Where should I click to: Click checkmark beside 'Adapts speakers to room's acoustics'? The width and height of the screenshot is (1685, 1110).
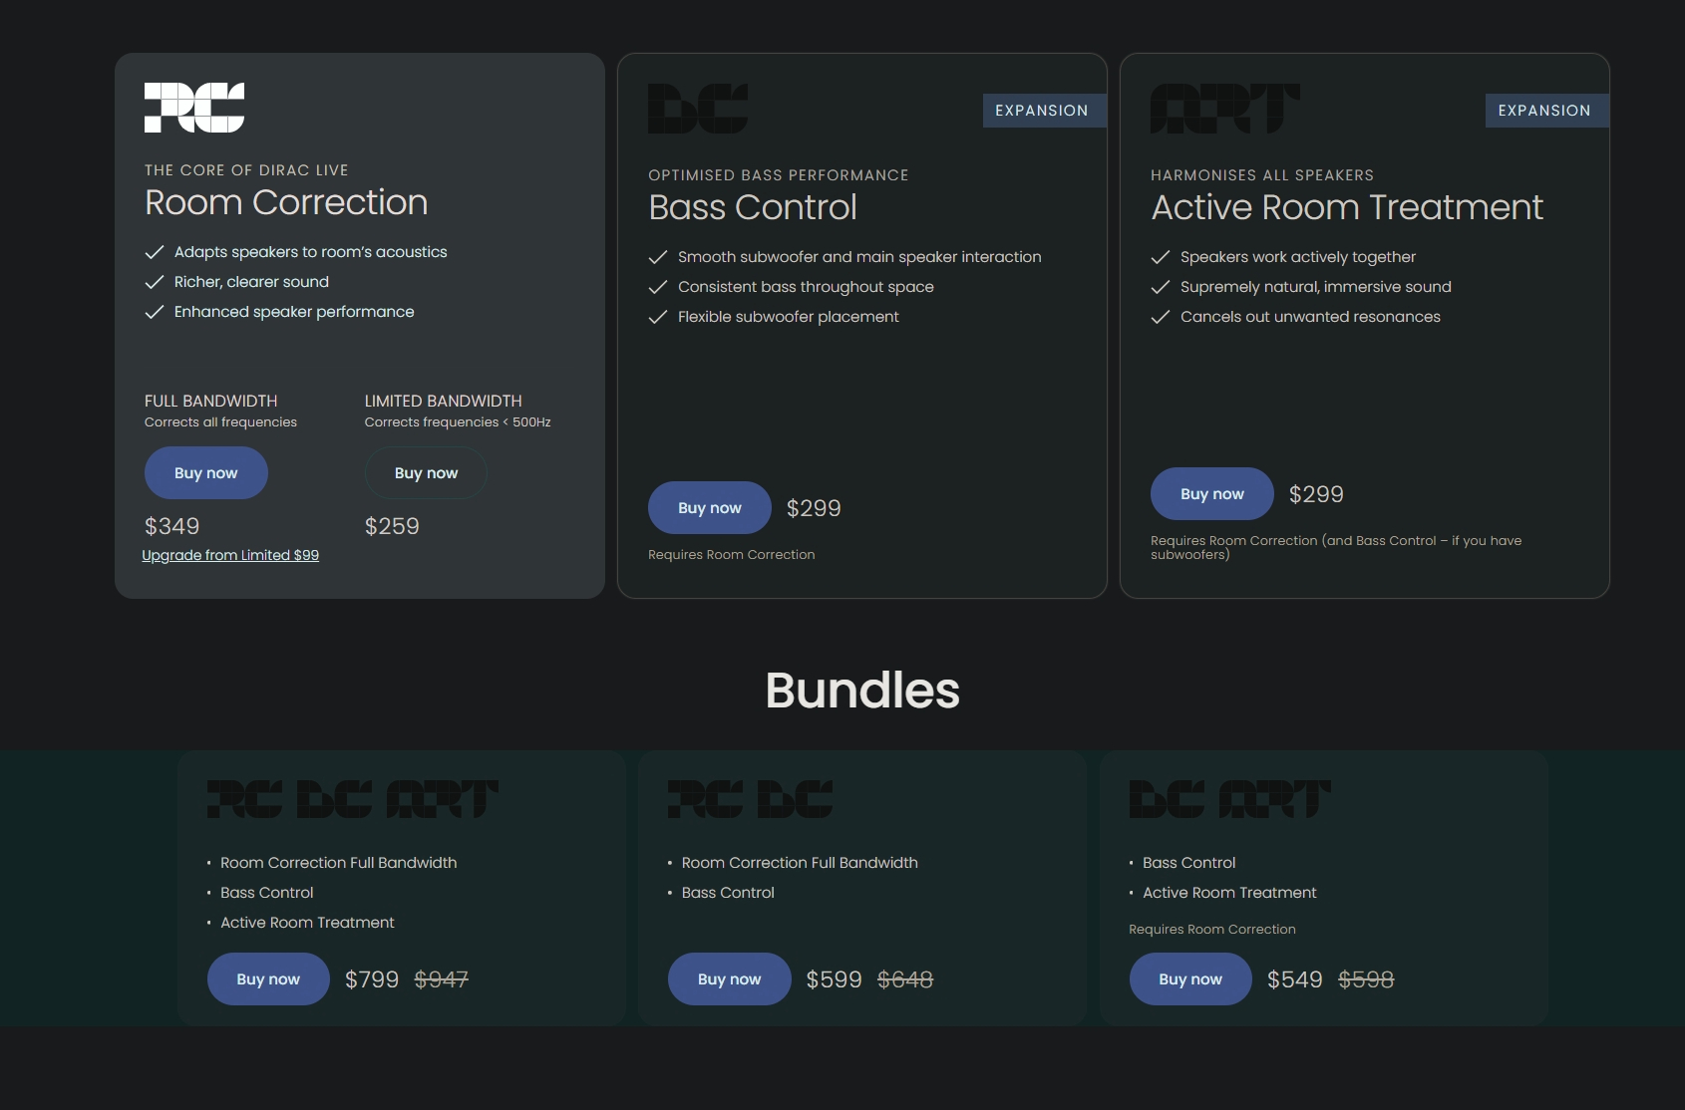click(155, 252)
